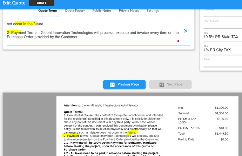Screen dimensions: 242x156
Task: Click the Previous Page arrow icon
Action: tap(112, 84)
